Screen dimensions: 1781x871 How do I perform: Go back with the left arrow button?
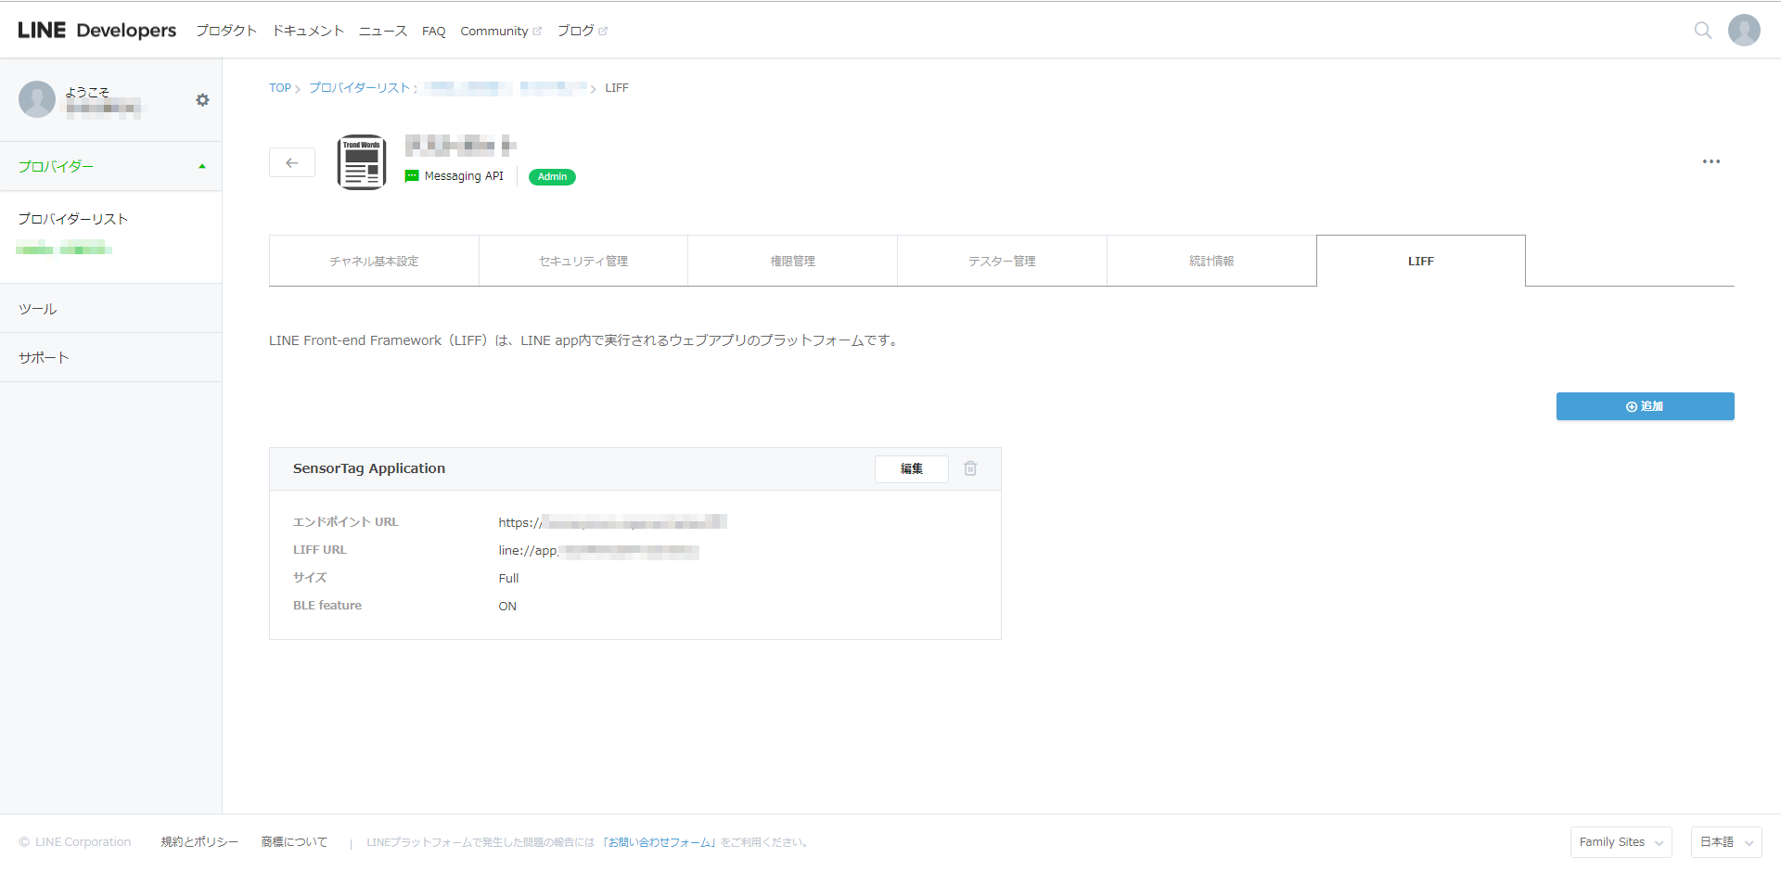292,162
